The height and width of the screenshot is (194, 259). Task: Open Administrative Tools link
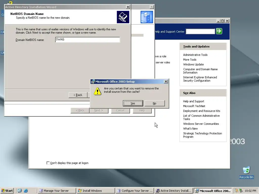coord(195,55)
